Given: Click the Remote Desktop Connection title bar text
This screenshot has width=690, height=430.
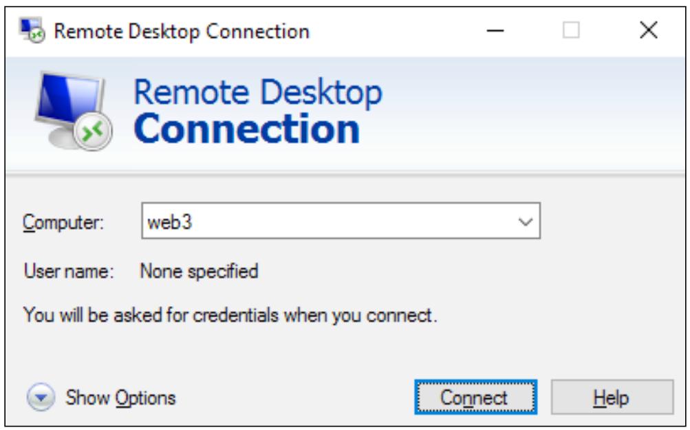Looking at the screenshot, I should (182, 31).
